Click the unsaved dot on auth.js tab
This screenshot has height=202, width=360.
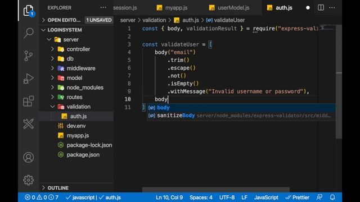click(x=308, y=8)
